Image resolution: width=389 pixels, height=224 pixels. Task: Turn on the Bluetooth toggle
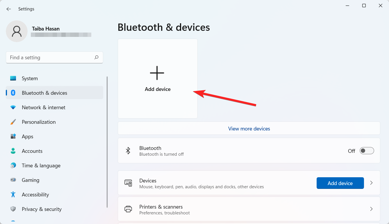(367, 151)
